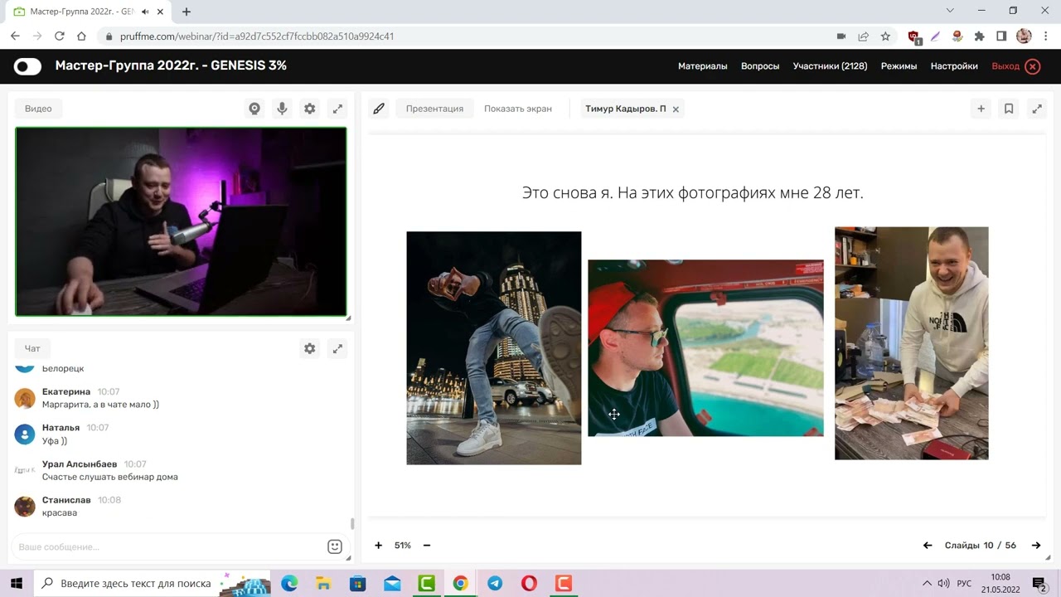Expand the chat panel
The image size is (1061, 597).
pos(337,349)
